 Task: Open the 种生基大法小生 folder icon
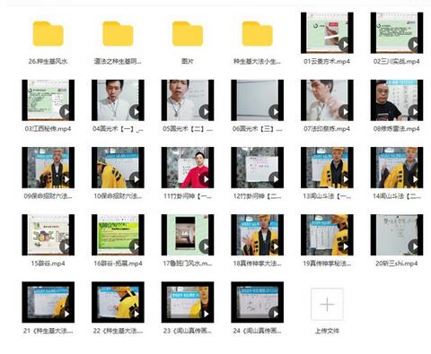coord(257,34)
